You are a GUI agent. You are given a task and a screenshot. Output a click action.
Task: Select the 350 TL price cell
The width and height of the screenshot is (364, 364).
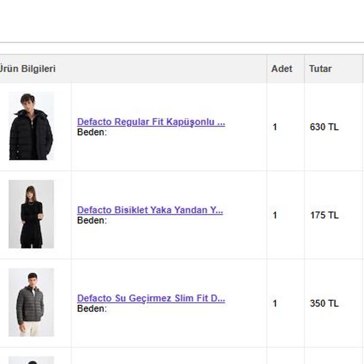tap(324, 303)
